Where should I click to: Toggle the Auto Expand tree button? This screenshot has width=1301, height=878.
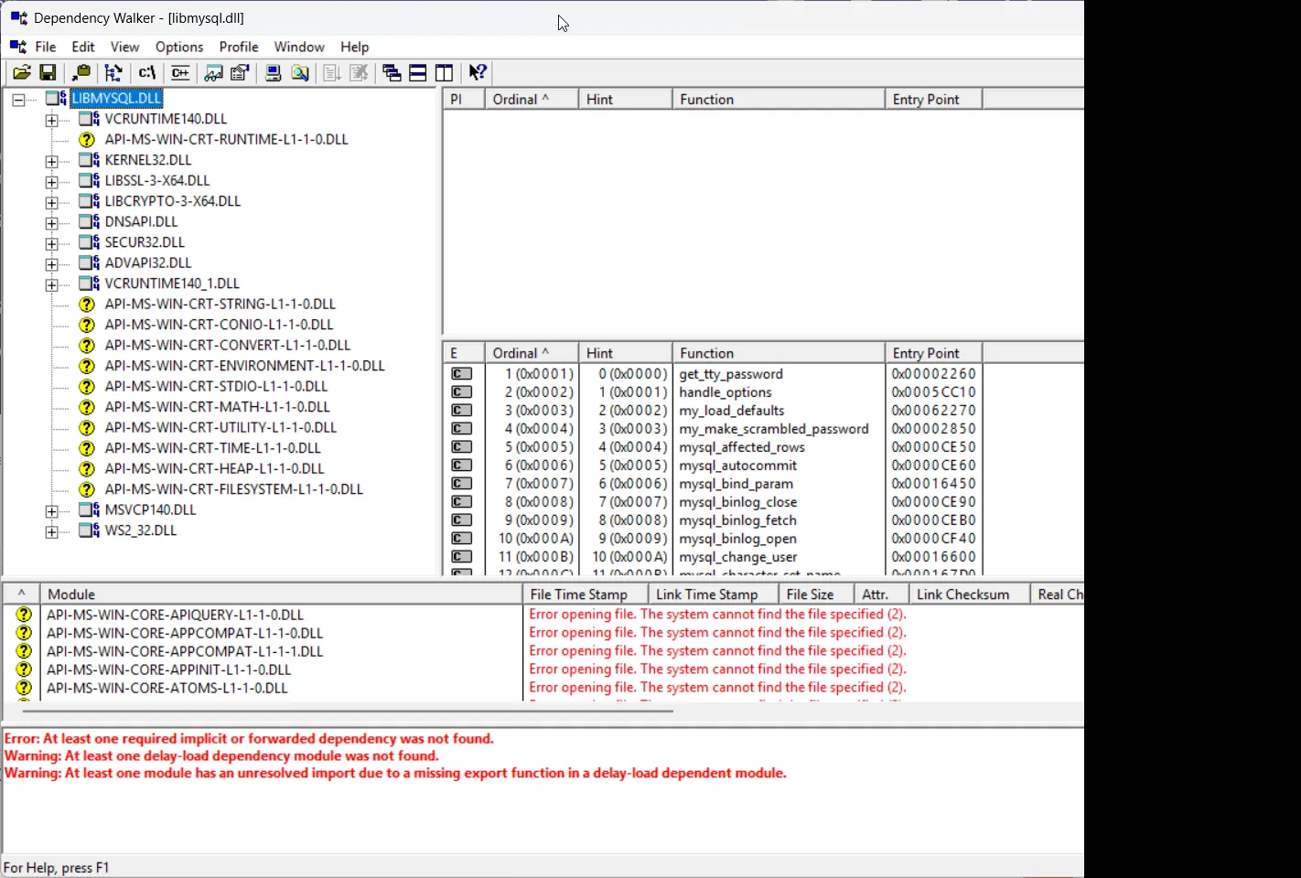[113, 73]
